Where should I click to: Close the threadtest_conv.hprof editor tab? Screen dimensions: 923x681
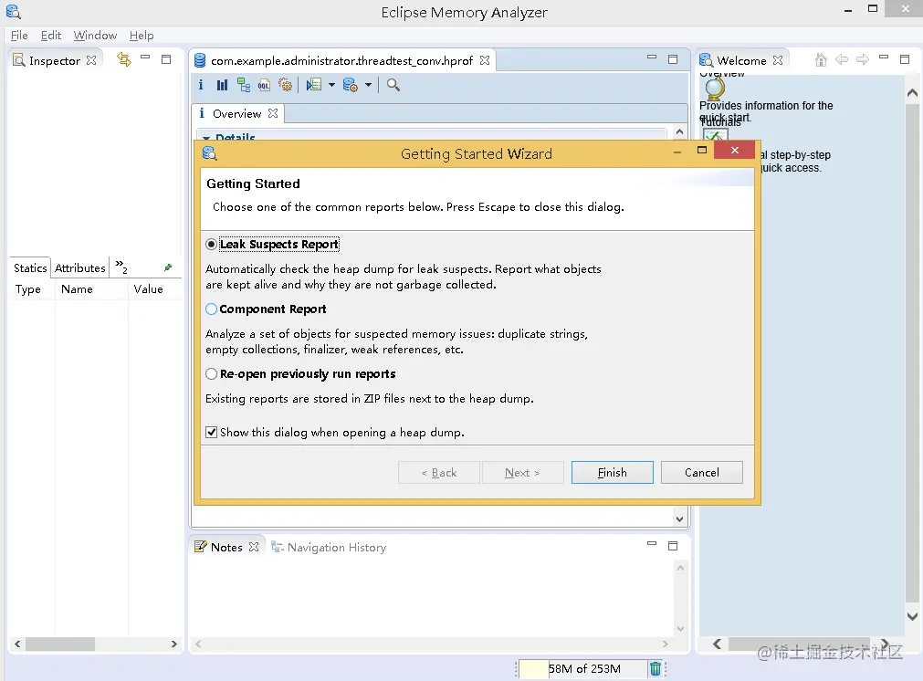point(485,60)
